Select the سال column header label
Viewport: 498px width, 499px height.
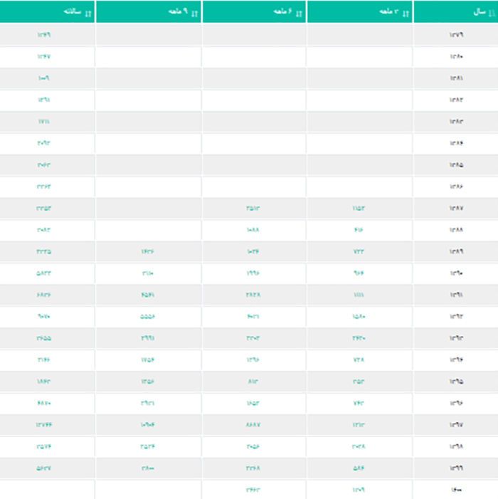[480, 13]
